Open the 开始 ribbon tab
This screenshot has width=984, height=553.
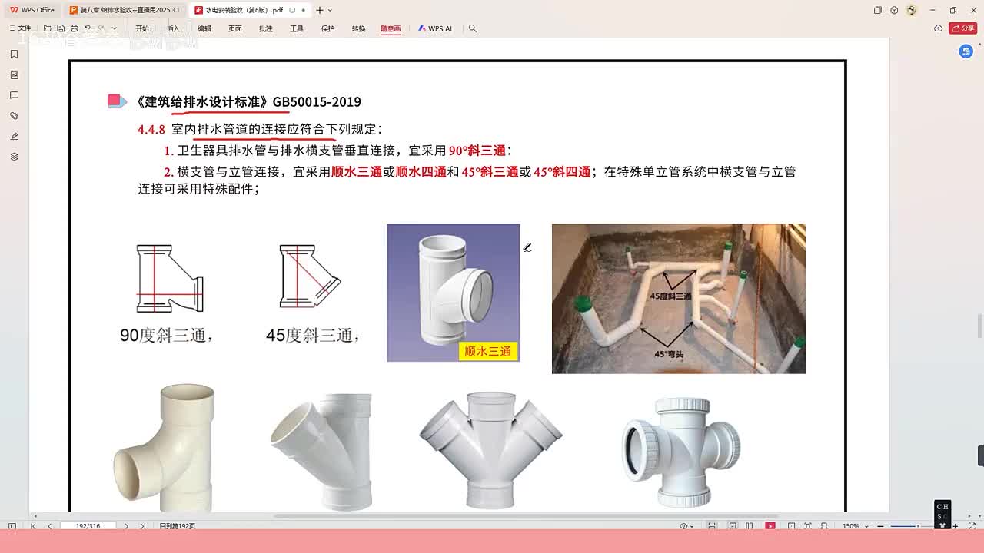[x=142, y=28]
